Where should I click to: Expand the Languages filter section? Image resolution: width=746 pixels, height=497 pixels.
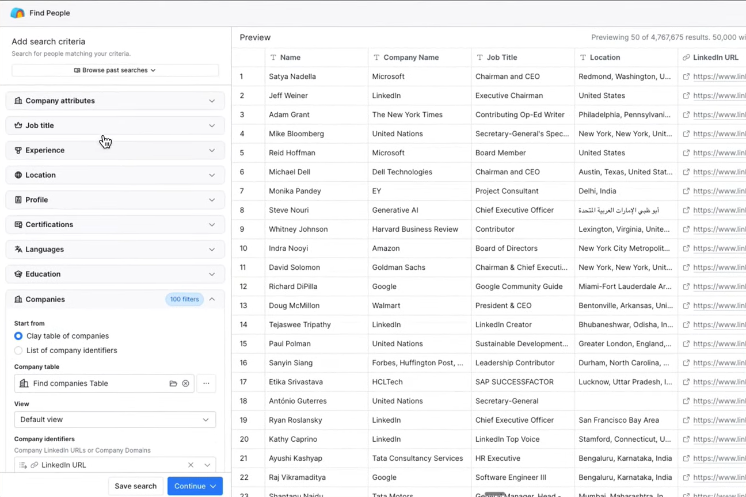coord(115,249)
